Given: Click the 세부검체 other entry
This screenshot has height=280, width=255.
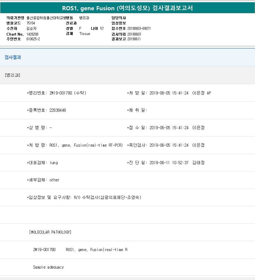Looking at the screenshot, I should [43, 180].
